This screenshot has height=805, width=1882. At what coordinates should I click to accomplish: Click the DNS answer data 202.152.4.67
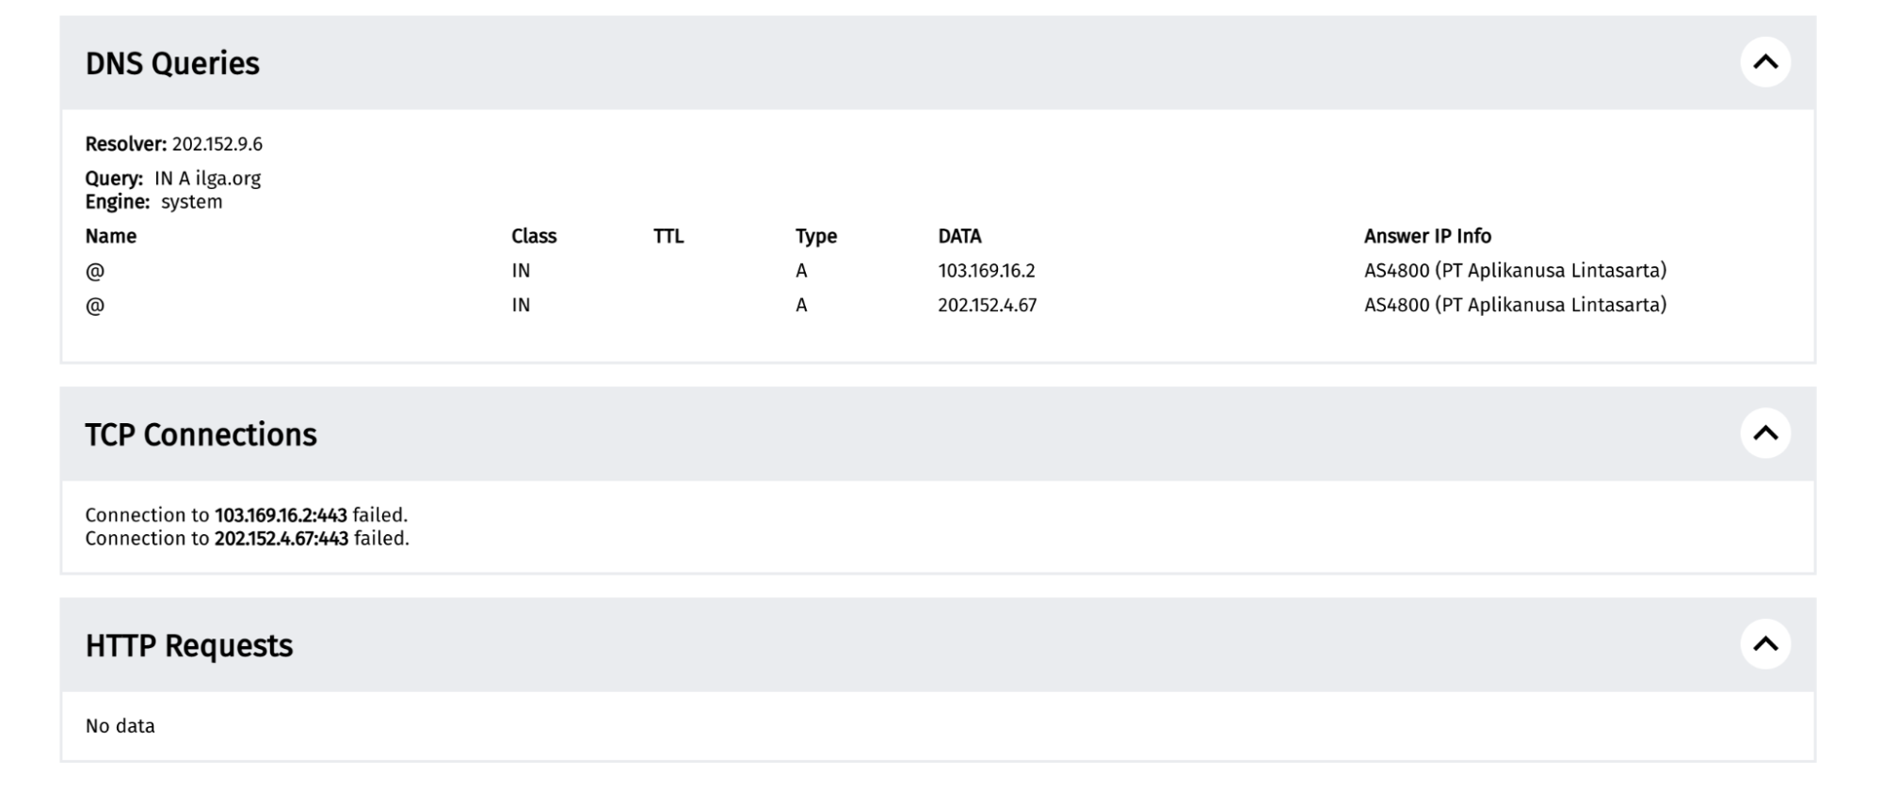987,305
